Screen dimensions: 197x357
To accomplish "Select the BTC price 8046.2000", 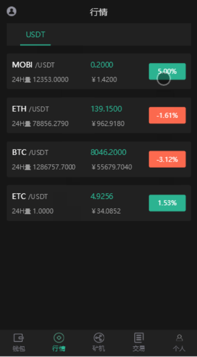I will 109,153.
